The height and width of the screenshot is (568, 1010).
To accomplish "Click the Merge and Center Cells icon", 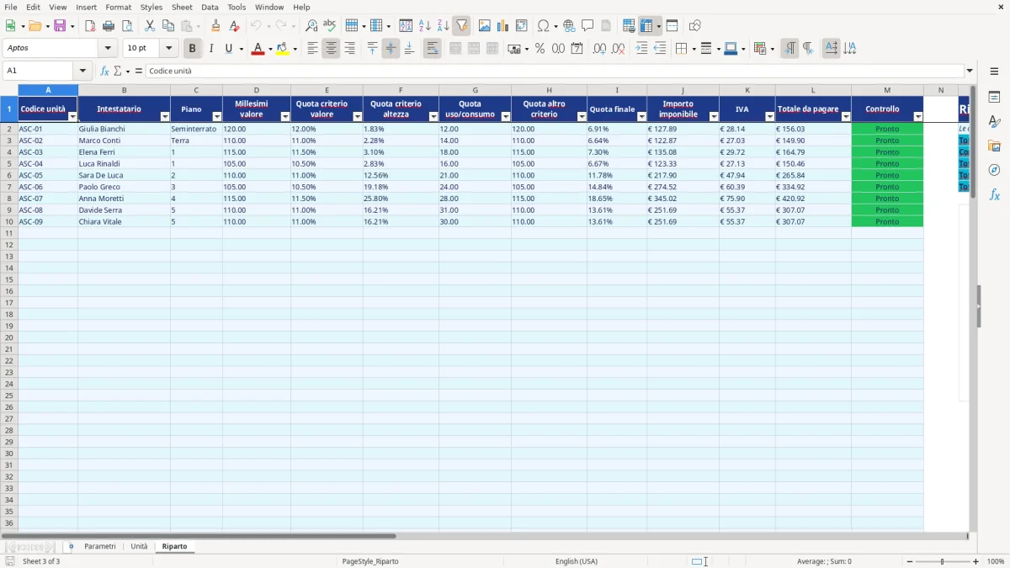I will coord(455,49).
